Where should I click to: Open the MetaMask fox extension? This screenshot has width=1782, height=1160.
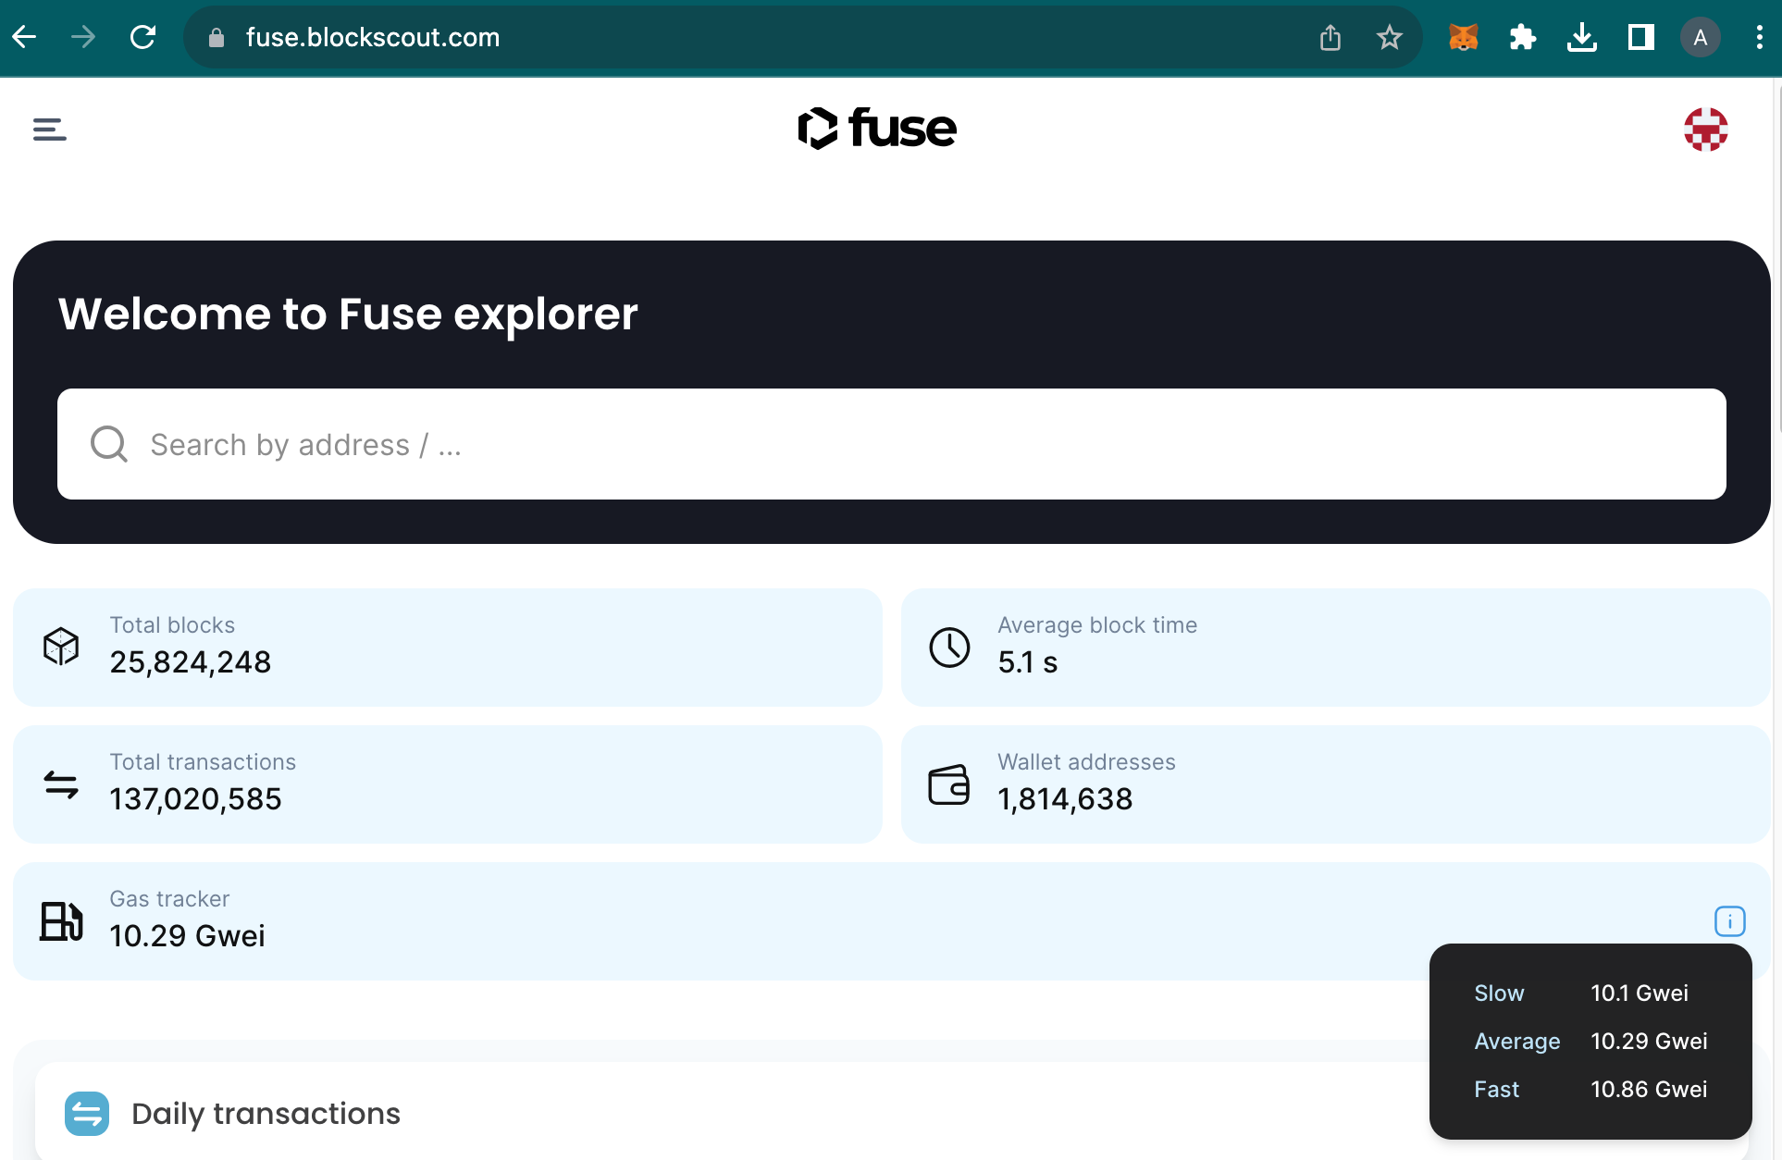(1463, 37)
